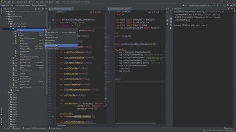236x132 pixels.
Task: Click Compare With in context menu
Action: (x=31, y=82)
